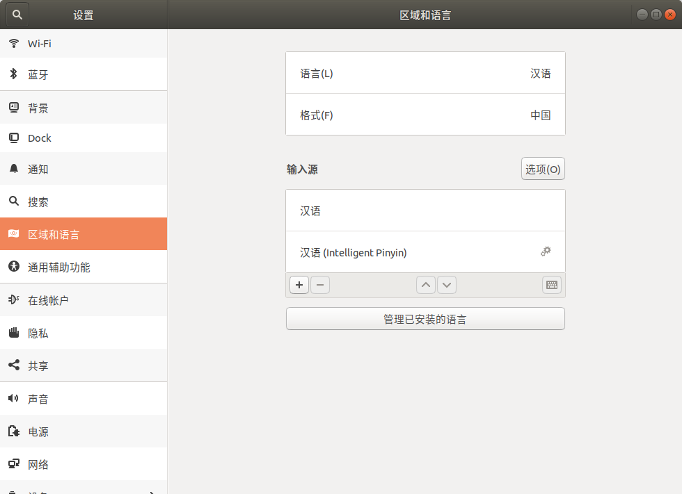Add an input source with plus button
Viewport: 682px width, 494px height.
point(299,285)
